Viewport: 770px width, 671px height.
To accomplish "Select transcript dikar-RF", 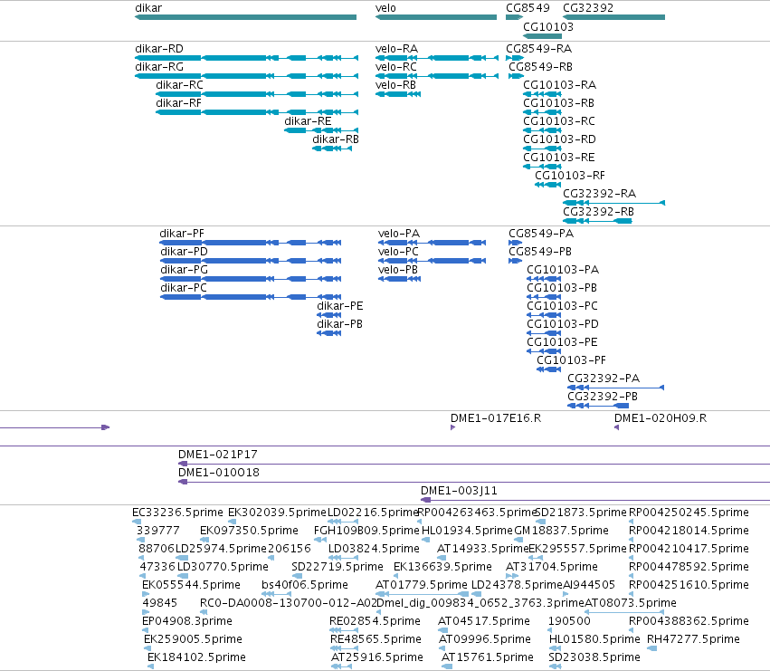I will pyautogui.click(x=257, y=112).
